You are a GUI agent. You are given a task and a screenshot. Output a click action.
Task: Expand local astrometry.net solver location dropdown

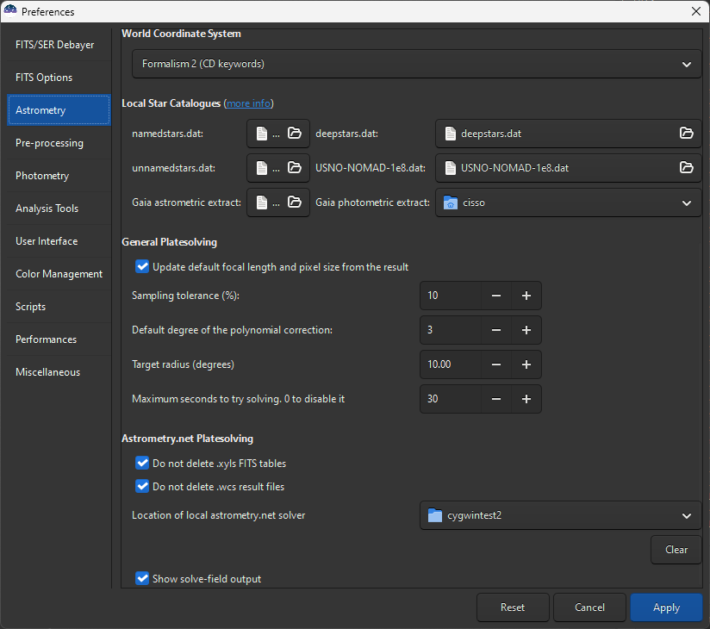point(561,516)
